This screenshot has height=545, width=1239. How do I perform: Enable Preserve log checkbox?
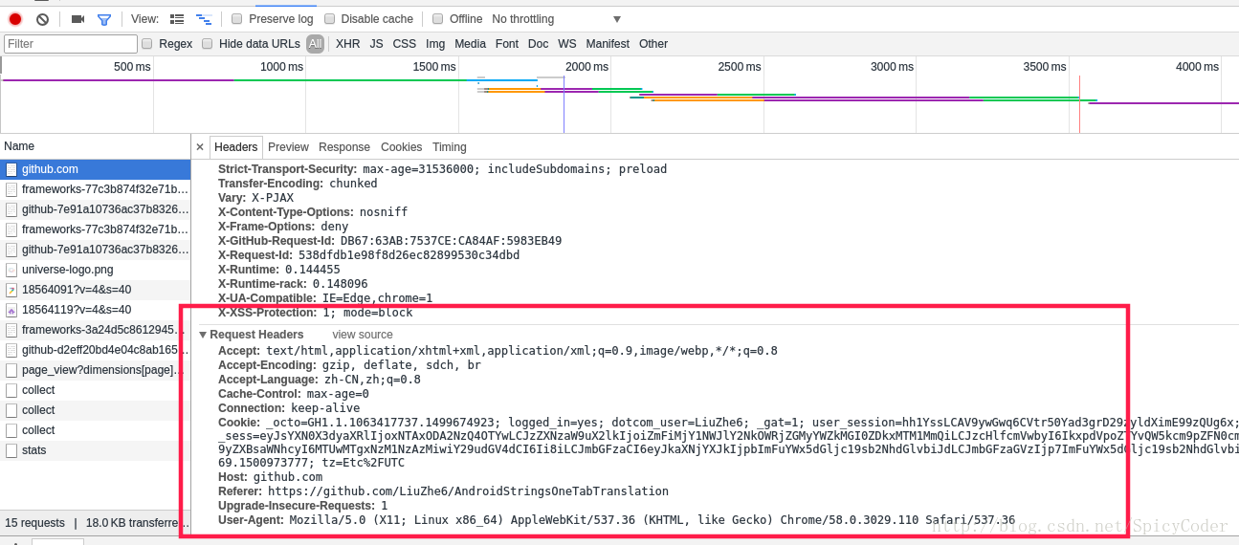click(x=236, y=19)
